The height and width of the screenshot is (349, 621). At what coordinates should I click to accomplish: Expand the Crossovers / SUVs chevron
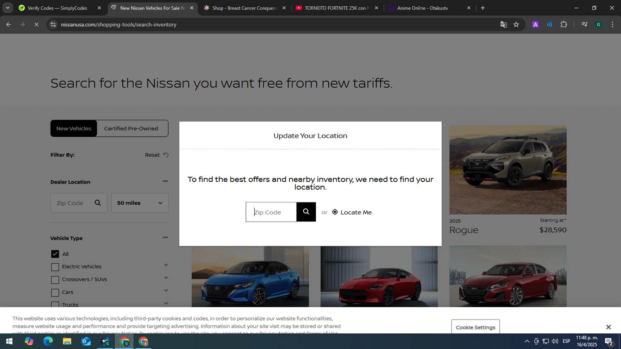pyautogui.click(x=166, y=278)
